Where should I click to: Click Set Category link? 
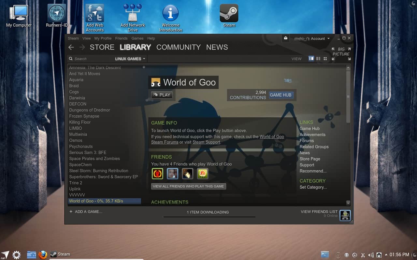point(313,187)
